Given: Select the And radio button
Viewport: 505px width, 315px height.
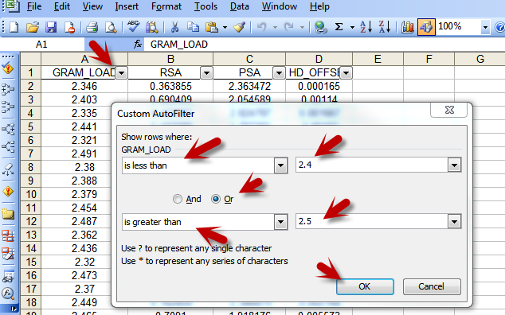Looking at the screenshot, I should click(x=177, y=199).
